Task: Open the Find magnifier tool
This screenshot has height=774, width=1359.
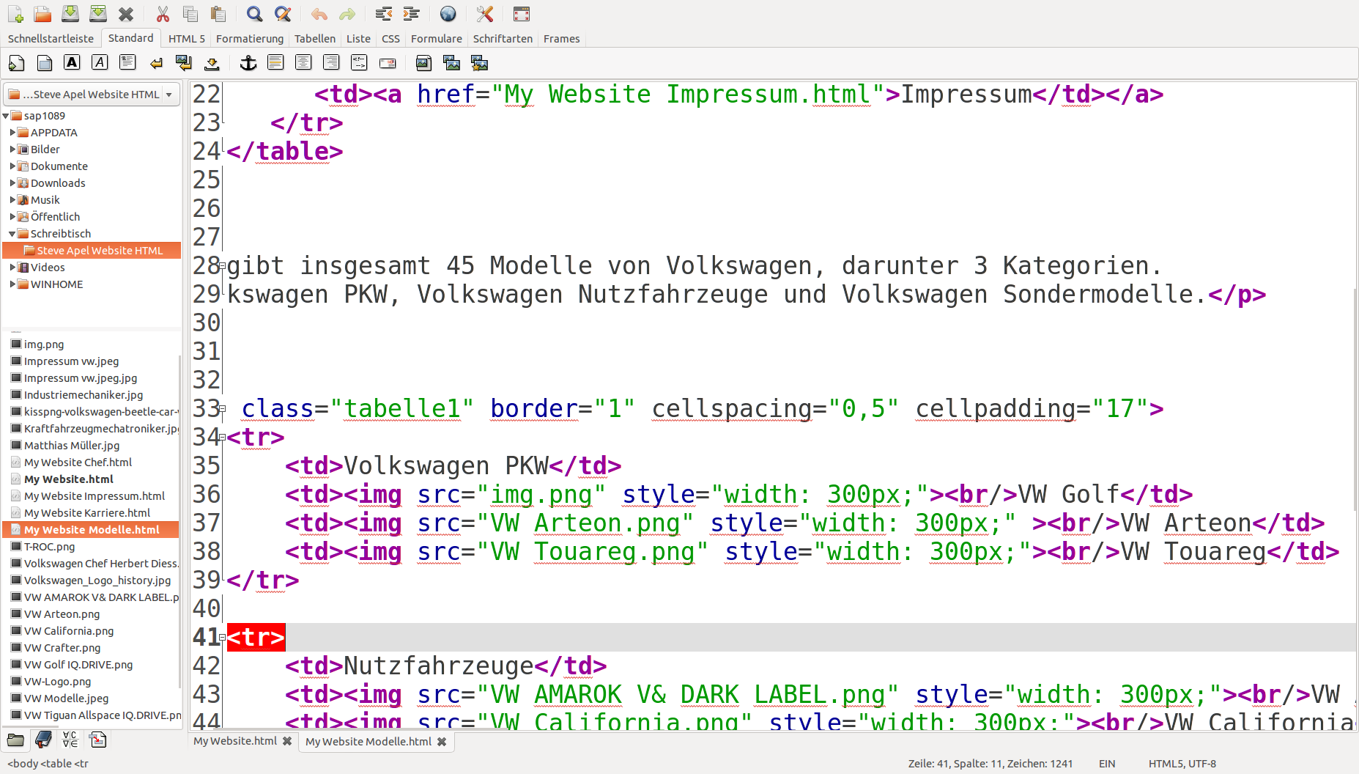Action: coord(254,14)
